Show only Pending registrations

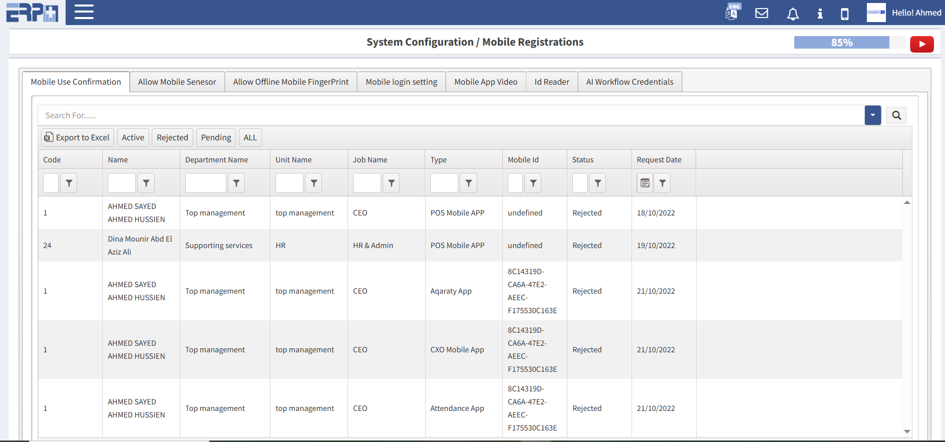216,137
